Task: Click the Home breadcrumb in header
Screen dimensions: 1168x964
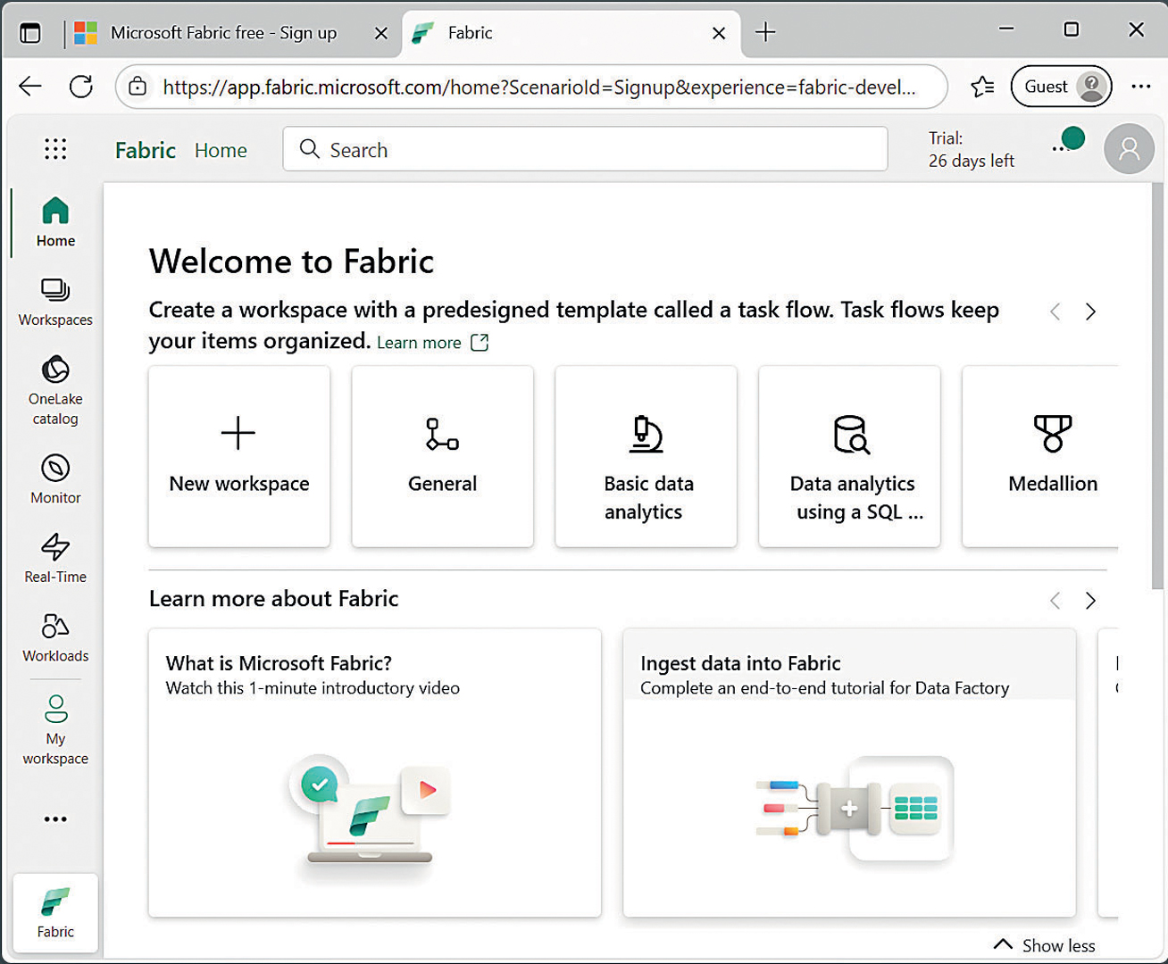Action: coord(221,150)
